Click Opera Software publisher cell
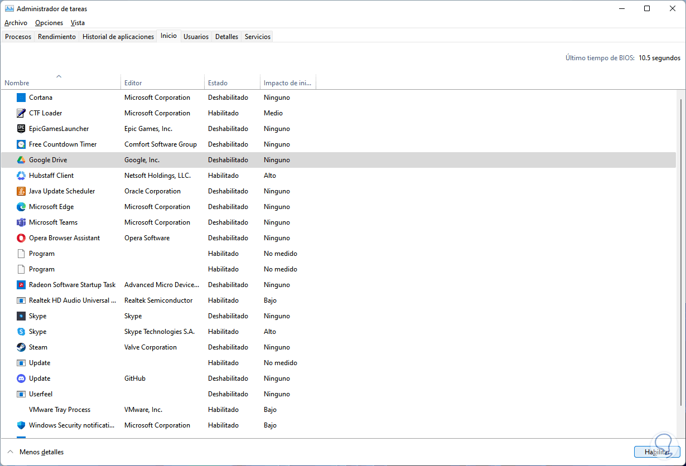The height and width of the screenshot is (466, 686). coord(147,238)
